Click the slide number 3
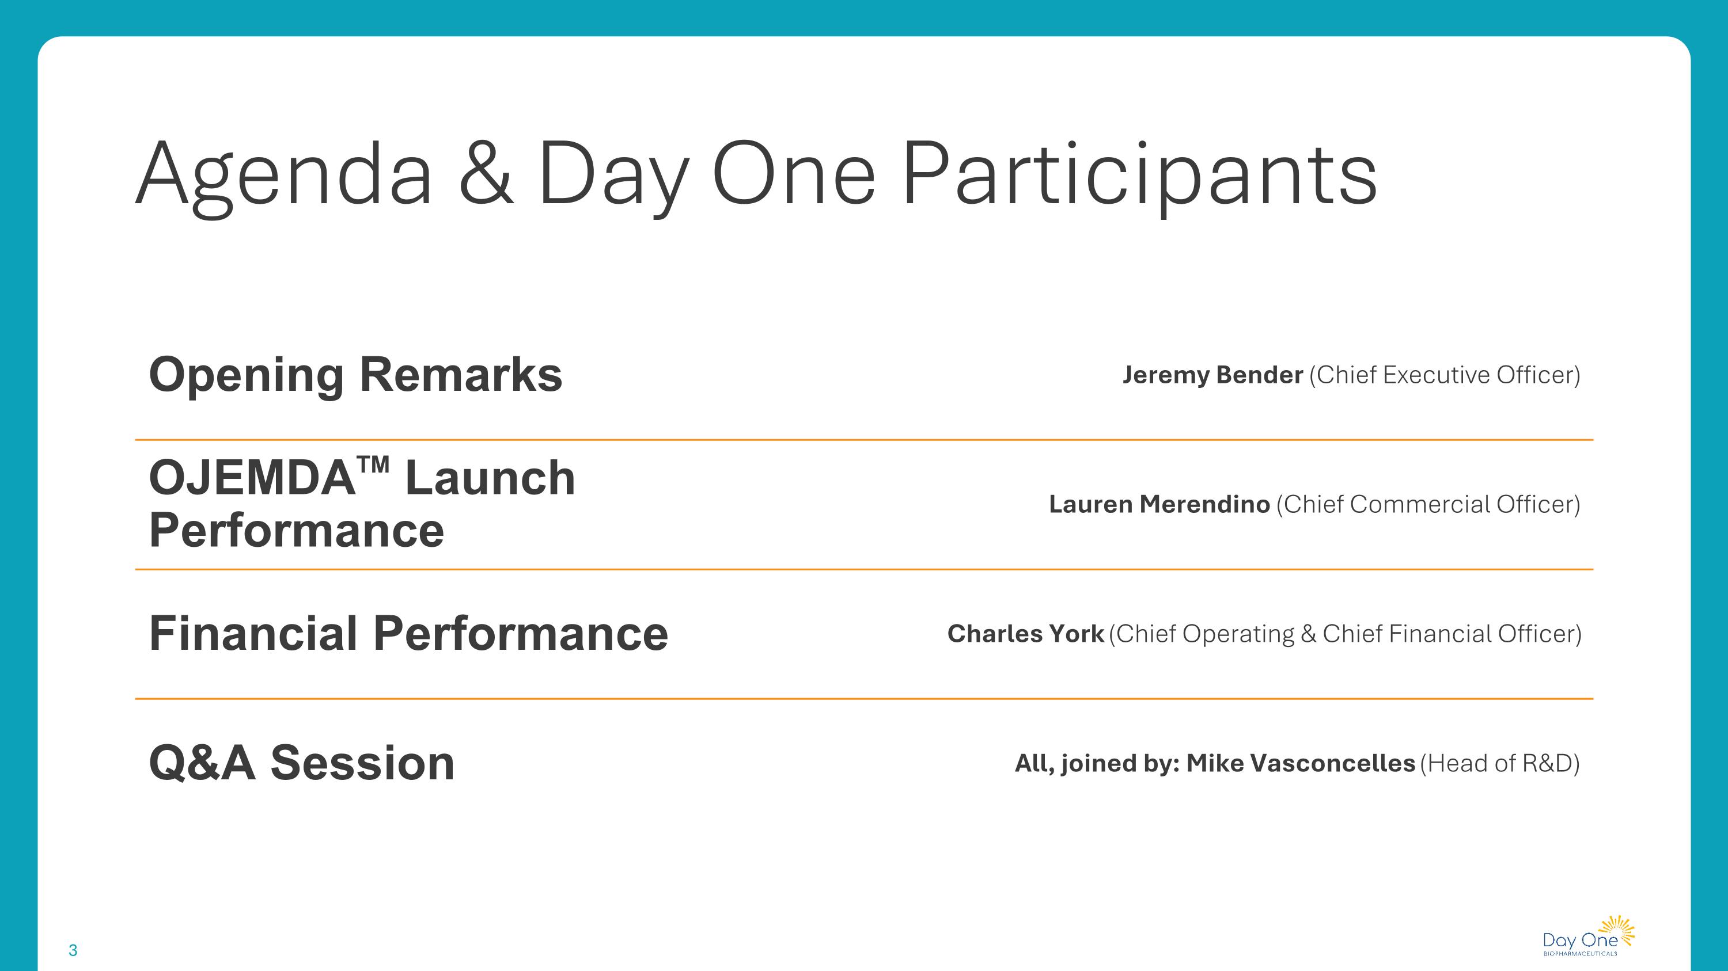This screenshot has height=971, width=1728. pyautogui.click(x=73, y=950)
